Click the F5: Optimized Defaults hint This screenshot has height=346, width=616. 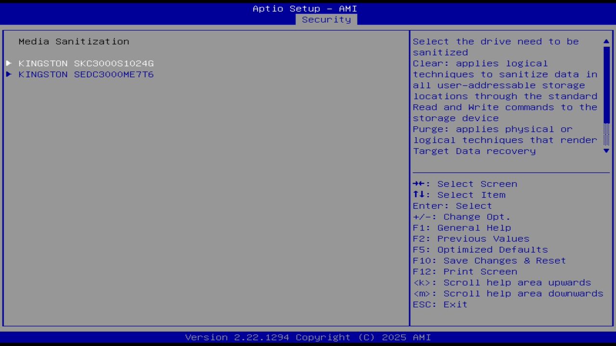click(x=480, y=249)
